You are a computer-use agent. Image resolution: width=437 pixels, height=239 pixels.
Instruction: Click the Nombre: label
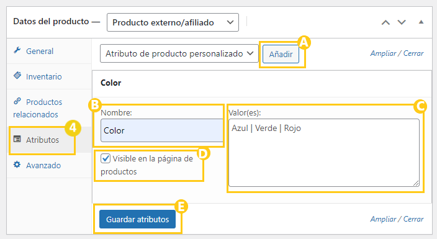coord(116,112)
